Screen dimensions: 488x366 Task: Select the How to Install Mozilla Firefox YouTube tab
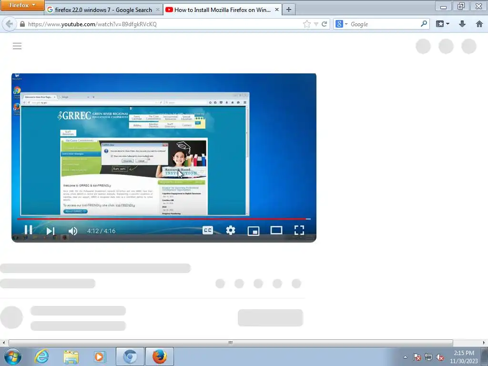222,10
